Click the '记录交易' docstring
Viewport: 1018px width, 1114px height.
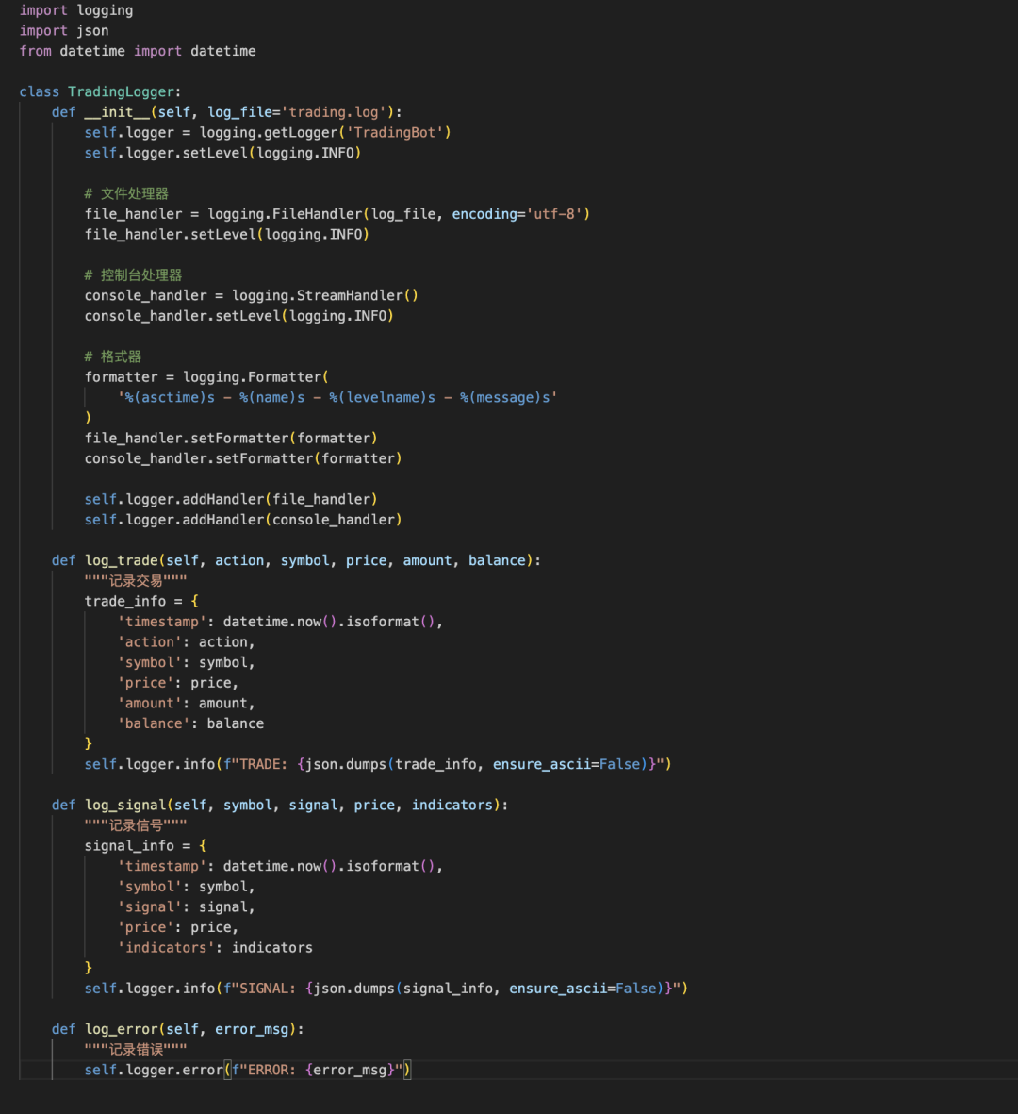click(136, 581)
